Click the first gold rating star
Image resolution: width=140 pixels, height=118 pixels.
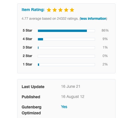click(x=49, y=10)
